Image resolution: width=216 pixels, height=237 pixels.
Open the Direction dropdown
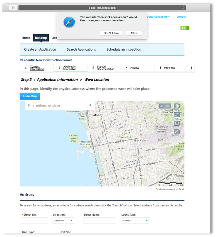pyautogui.click(x=63, y=220)
